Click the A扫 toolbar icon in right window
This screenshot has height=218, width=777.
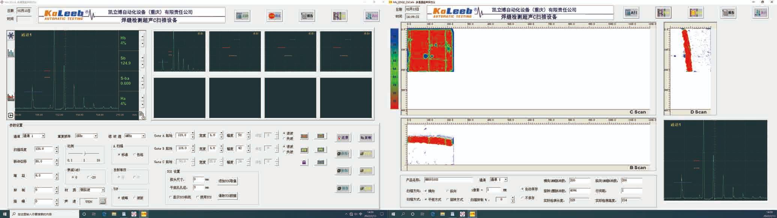point(631,13)
